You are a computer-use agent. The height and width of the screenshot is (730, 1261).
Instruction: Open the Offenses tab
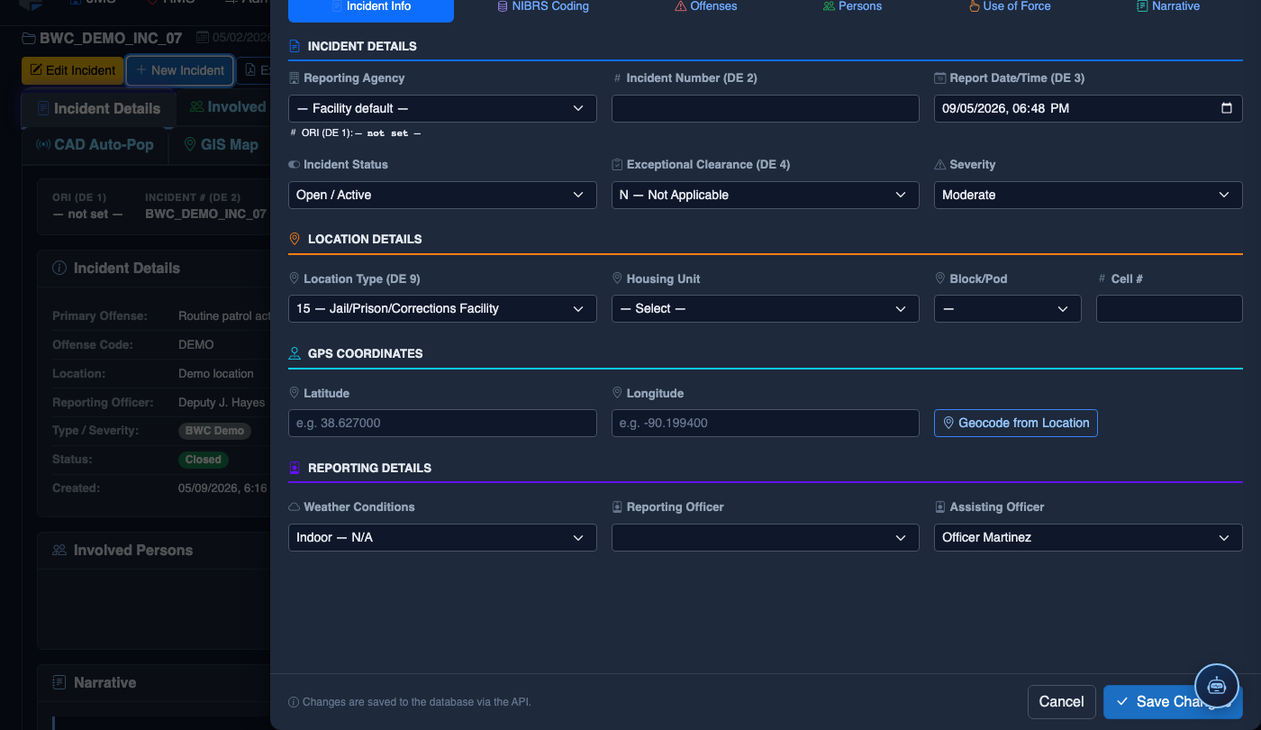click(705, 6)
